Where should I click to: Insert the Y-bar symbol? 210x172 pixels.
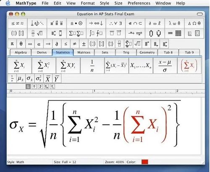[57, 79]
